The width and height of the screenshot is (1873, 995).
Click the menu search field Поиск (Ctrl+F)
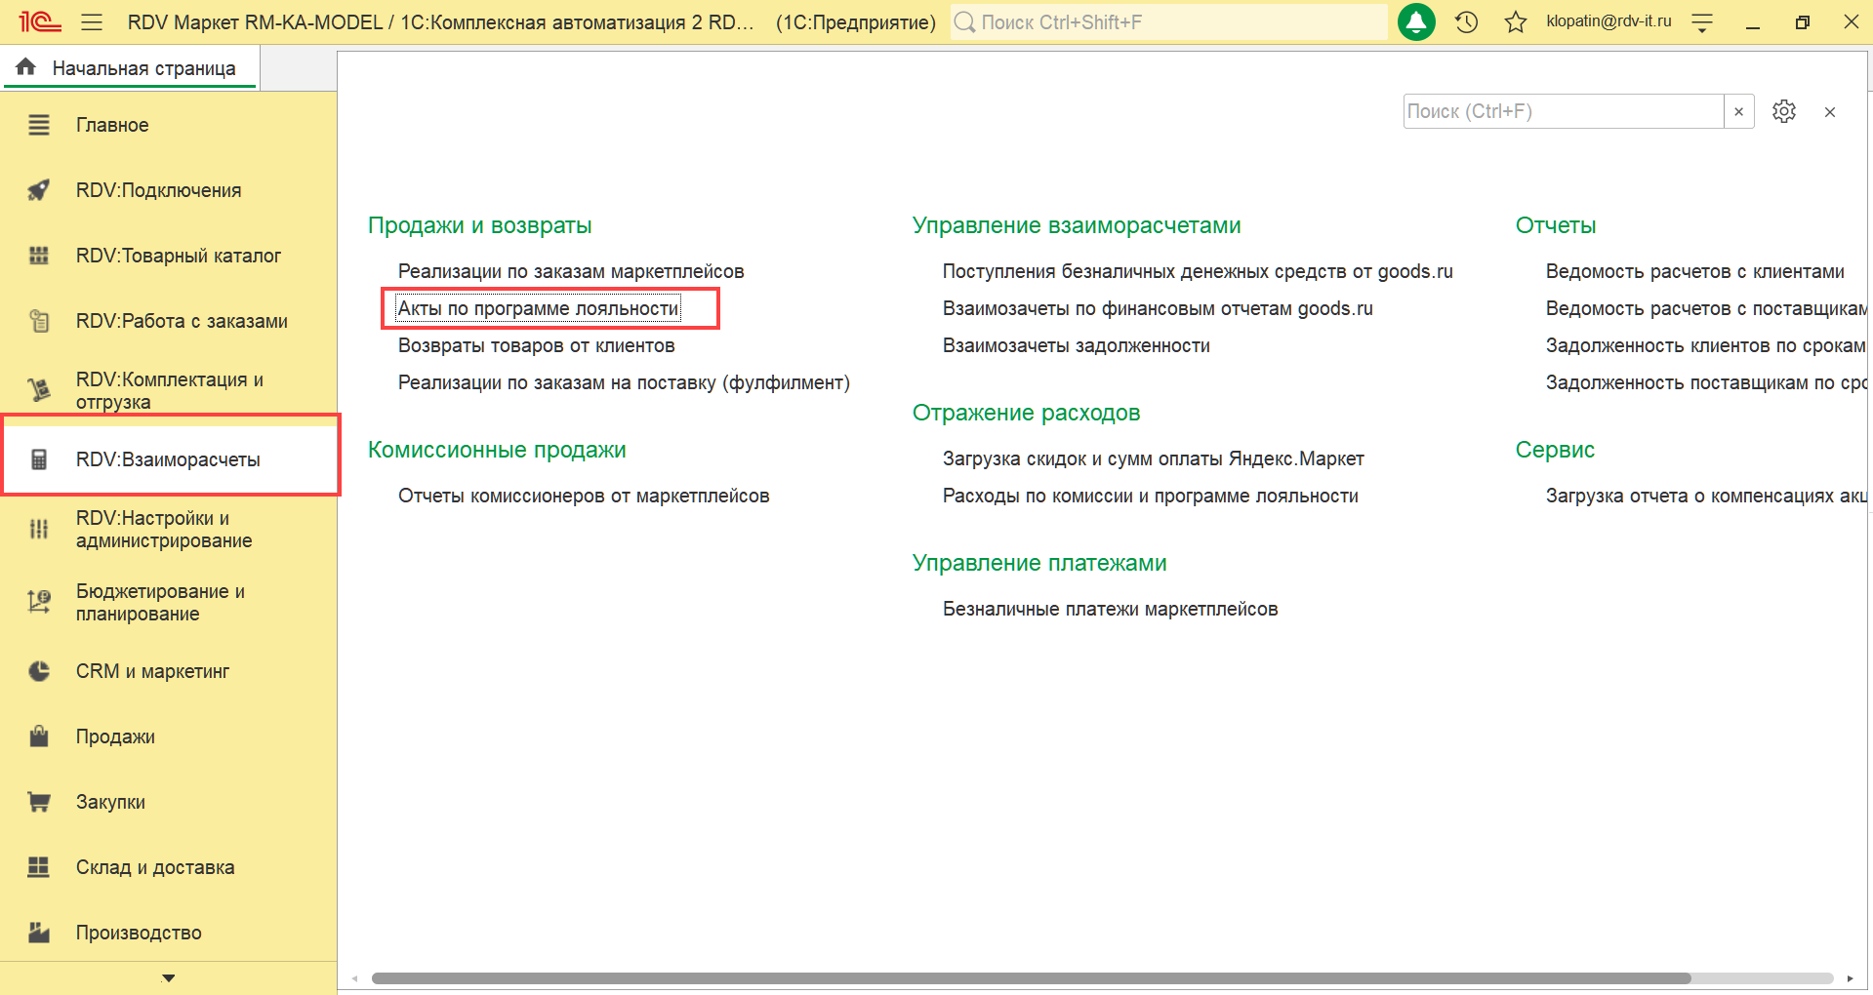[1563, 111]
